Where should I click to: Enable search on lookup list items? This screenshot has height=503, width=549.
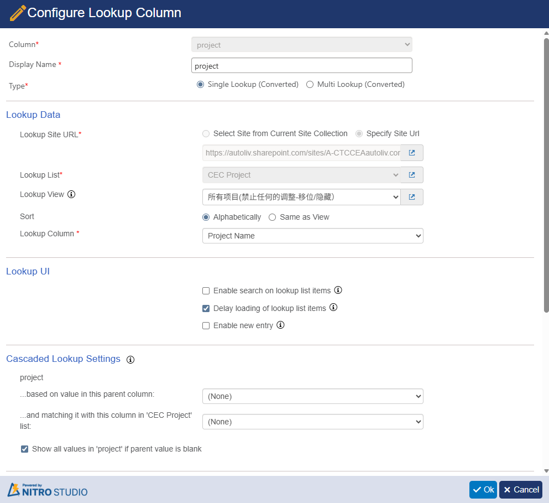(x=206, y=291)
